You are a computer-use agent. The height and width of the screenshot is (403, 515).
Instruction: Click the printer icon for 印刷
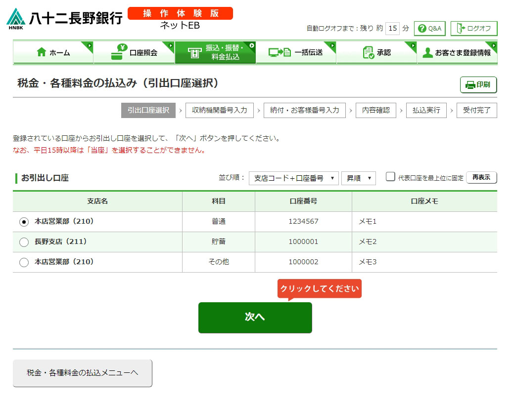tap(470, 85)
